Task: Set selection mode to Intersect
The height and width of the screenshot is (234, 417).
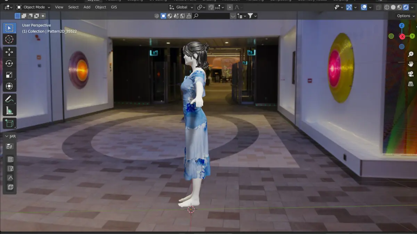Action: [x=43, y=16]
